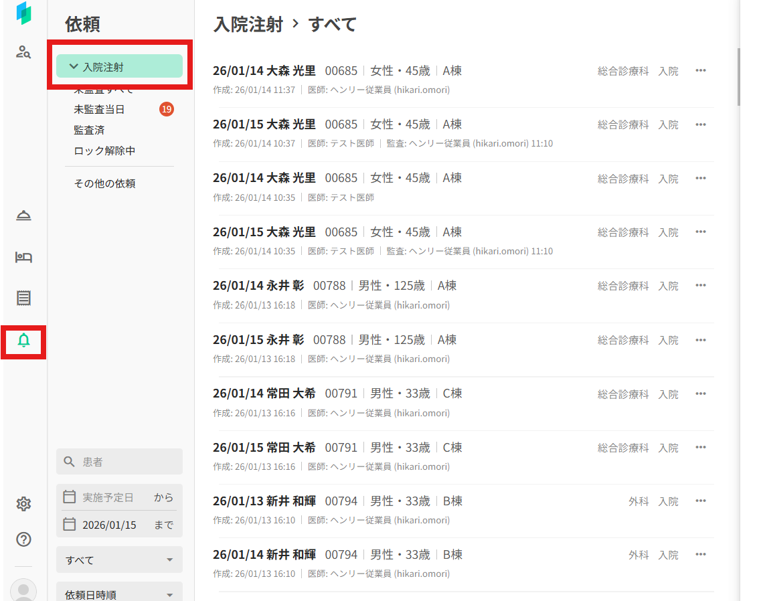Open the inpatient bed icon in sidebar
The width and height of the screenshot is (757, 601).
[23, 257]
